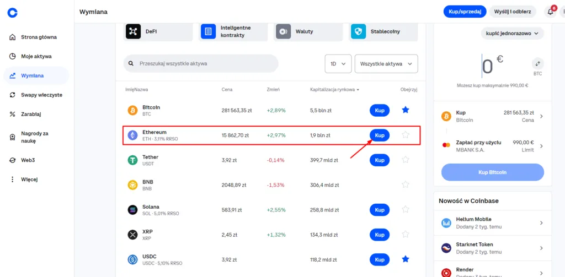
Task: Remove USDC from watchlist with star
Action: (x=406, y=259)
